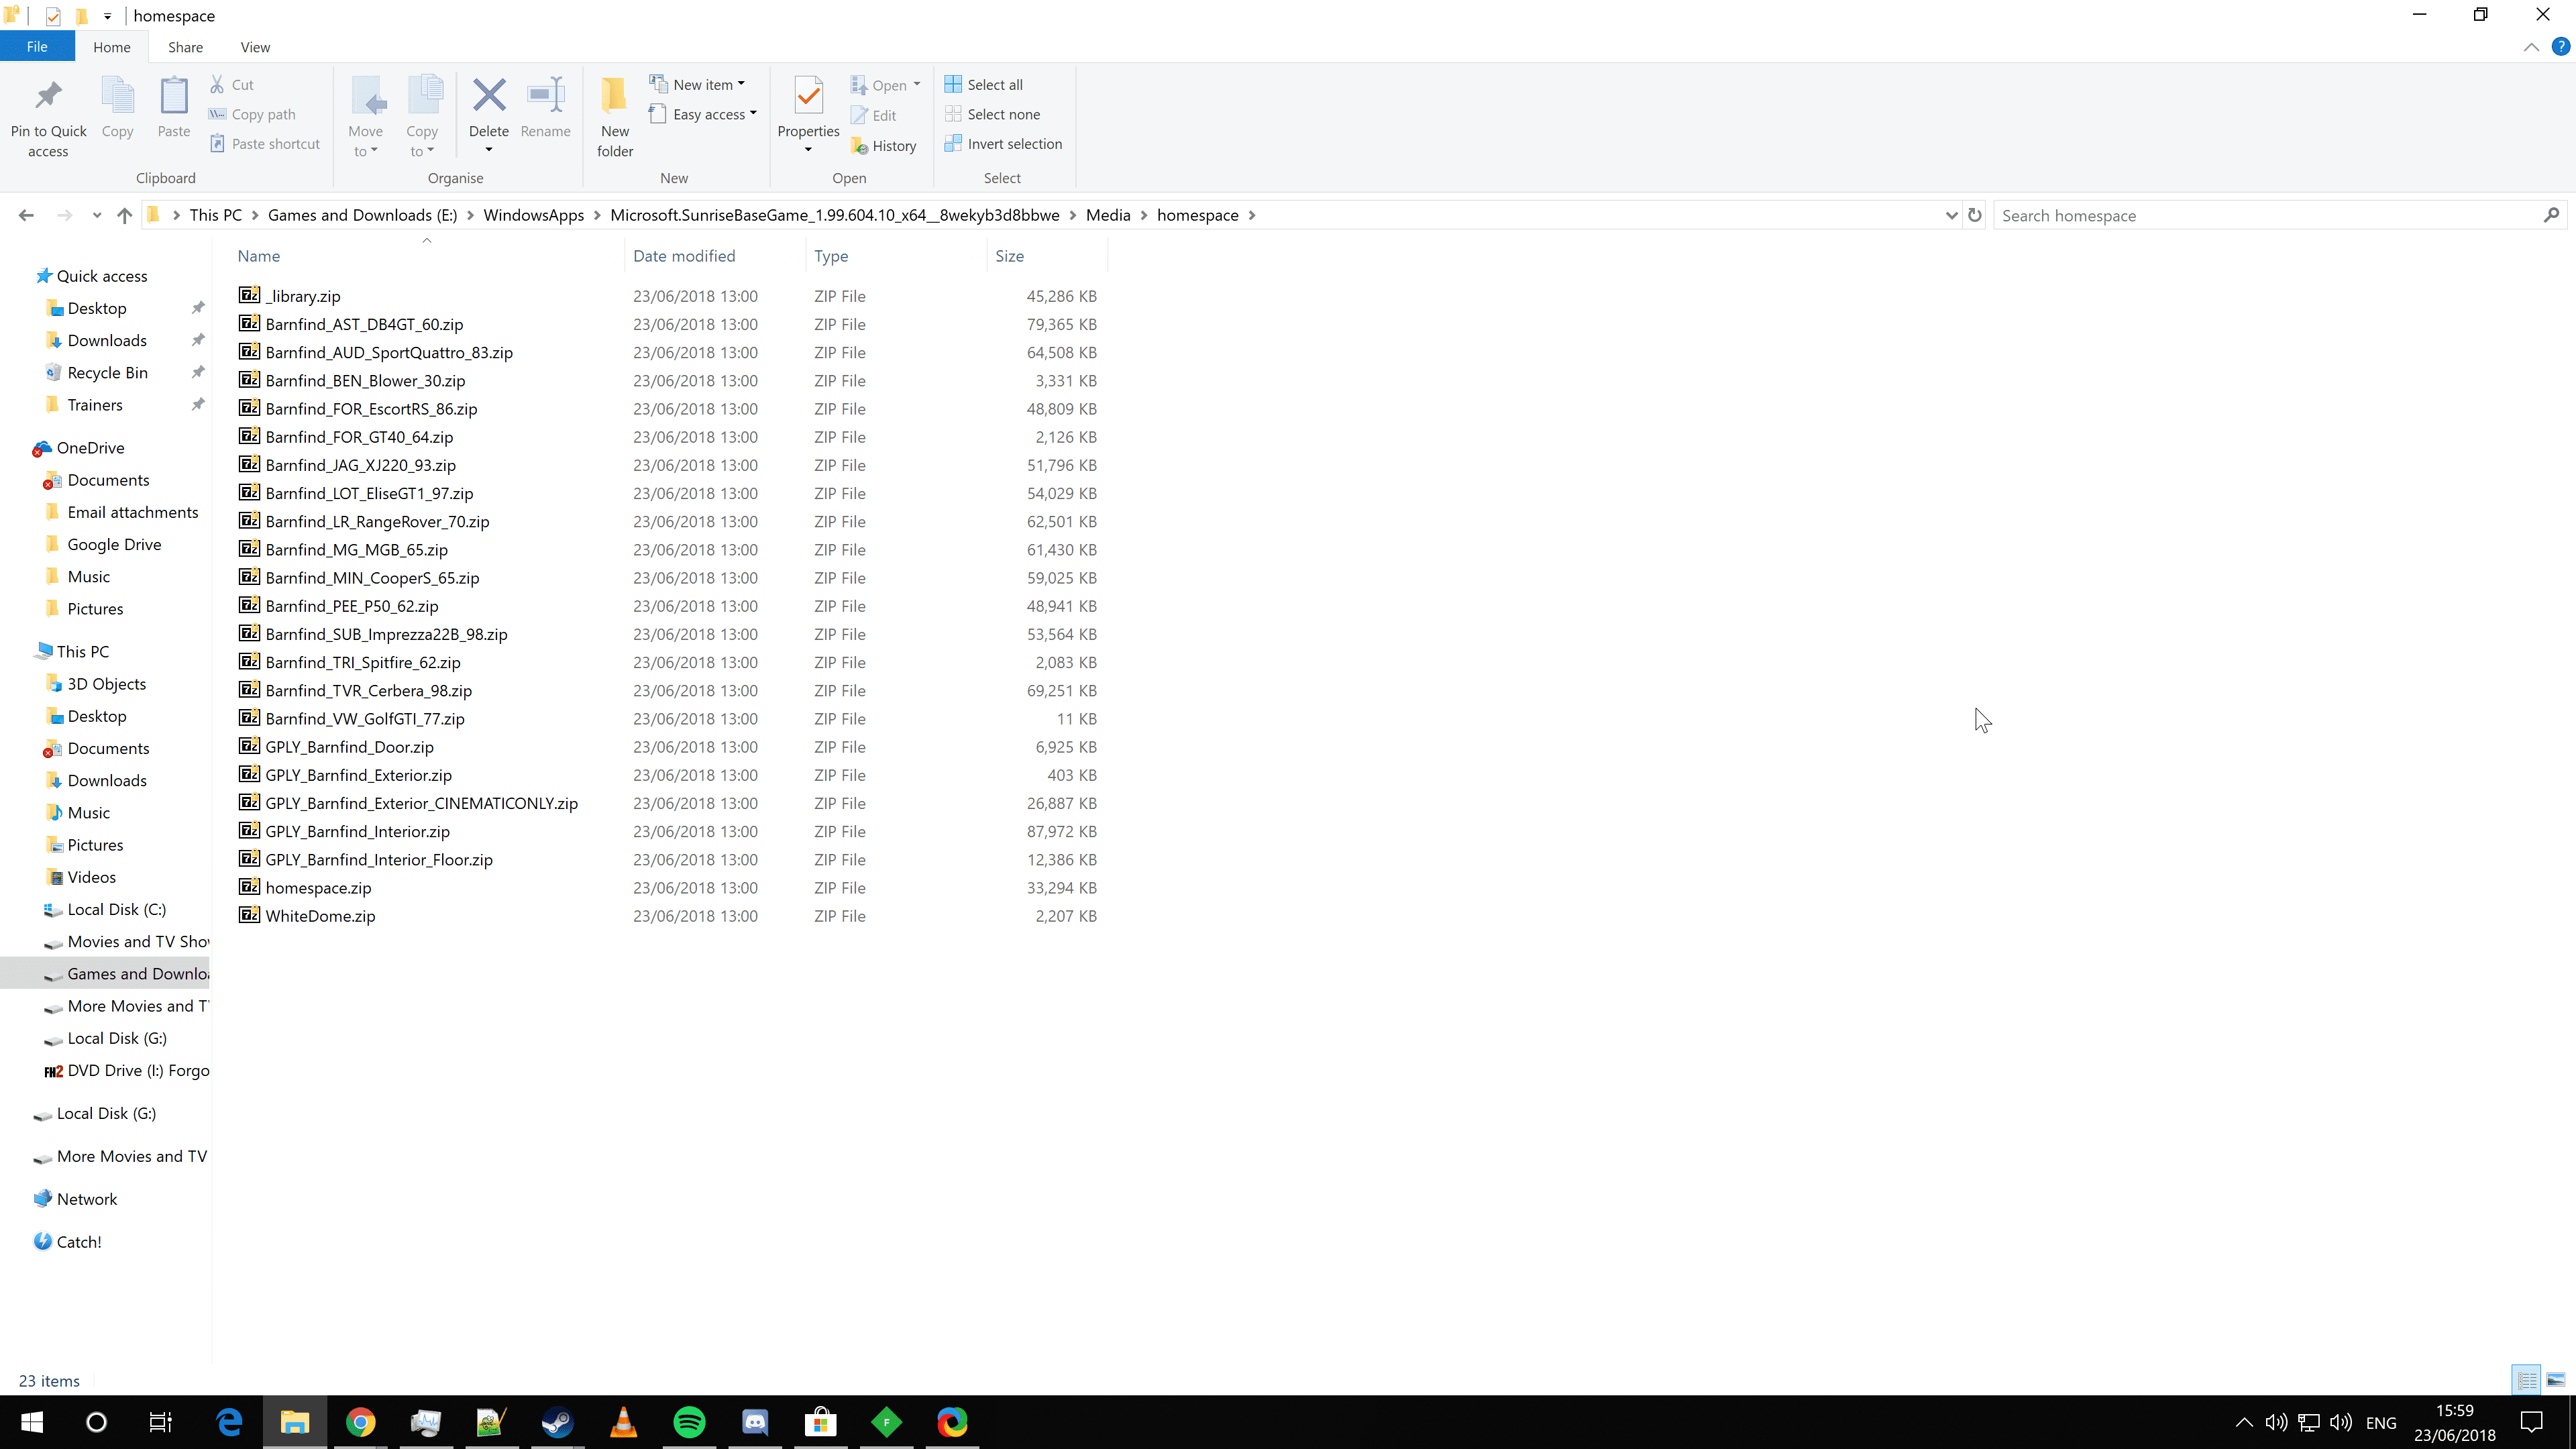
Task: Go up one folder level arrow
Action: click(x=124, y=215)
